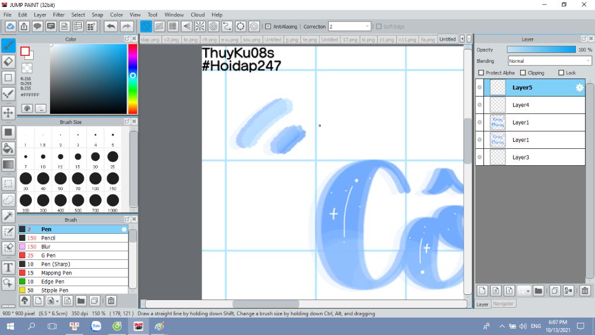
Task: Click the export/share icon in toolbar
Action: pos(24,26)
